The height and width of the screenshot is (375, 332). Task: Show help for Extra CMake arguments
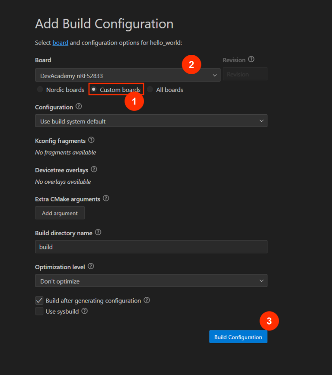click(x=106, y=199)
